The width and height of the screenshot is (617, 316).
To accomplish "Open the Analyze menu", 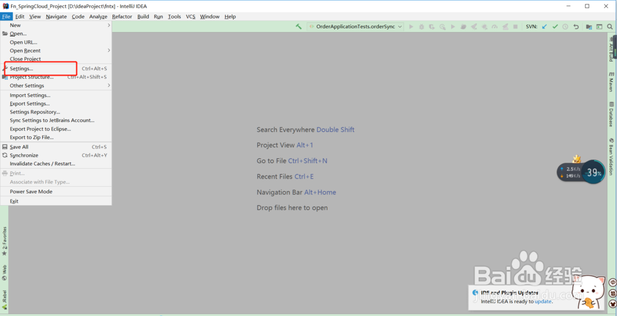I will click(x=98, y=17).
